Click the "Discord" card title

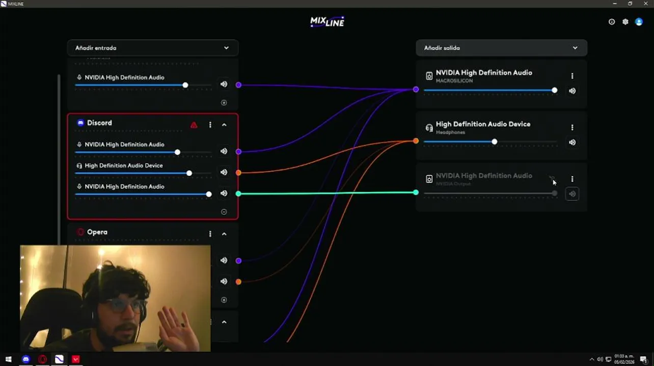tap(99, 123)
